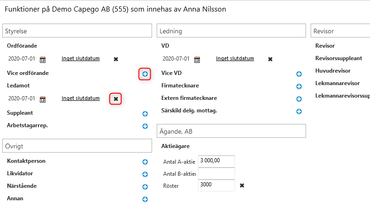The image size is (370, 222).
Task: Remove the Aktieägare ownership entry
Action: click(x=242, y=185)
